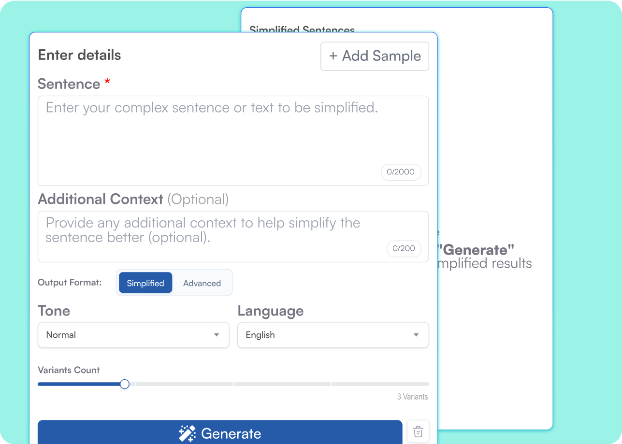Click the 0/200 character counter badge
Viewport: 622px width, 444px height.
coord(404,248)
